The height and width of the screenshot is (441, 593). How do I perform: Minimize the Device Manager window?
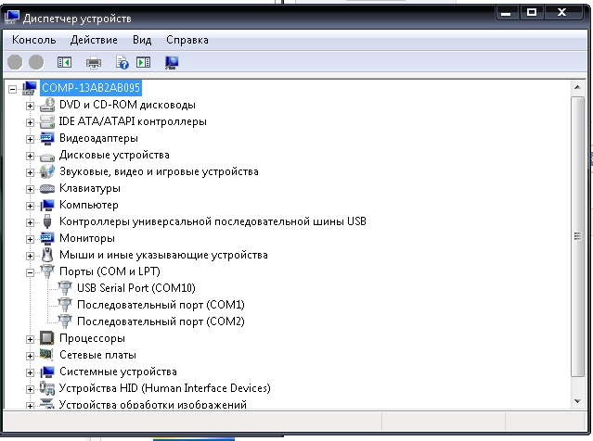coord(506,13)
